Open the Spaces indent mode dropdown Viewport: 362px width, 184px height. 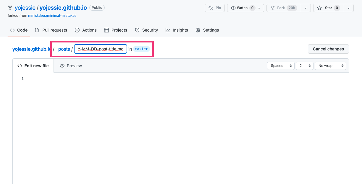pyautogui.click(x=281, y=66)
